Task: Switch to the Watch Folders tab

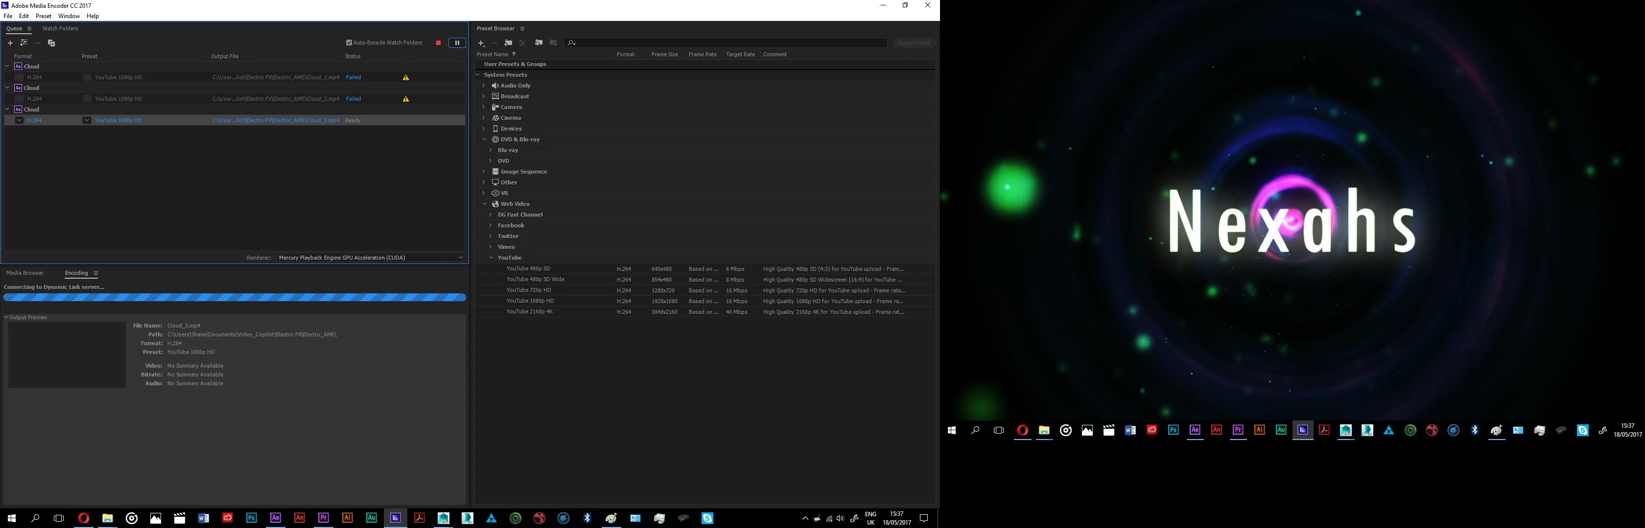Action: pos(60,29)
